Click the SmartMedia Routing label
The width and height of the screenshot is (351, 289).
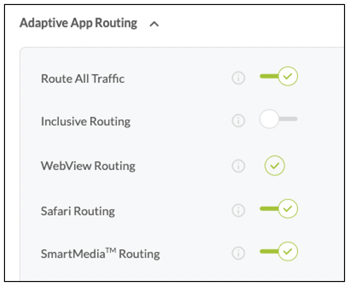click(100, 254)
